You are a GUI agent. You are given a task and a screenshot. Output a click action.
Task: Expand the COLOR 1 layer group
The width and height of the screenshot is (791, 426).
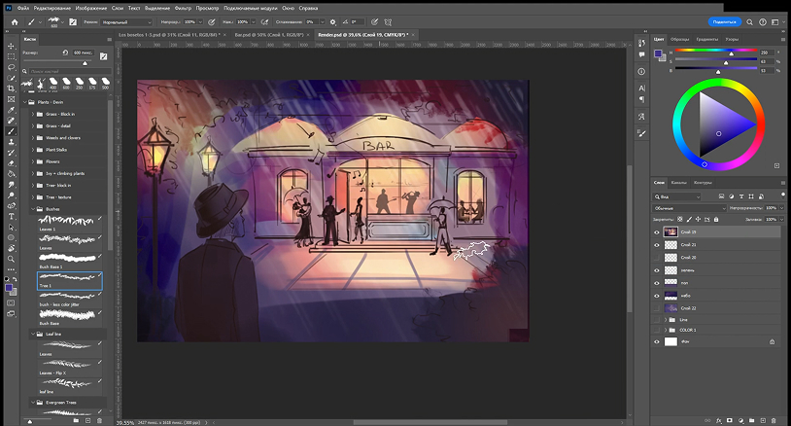[667, 330]
